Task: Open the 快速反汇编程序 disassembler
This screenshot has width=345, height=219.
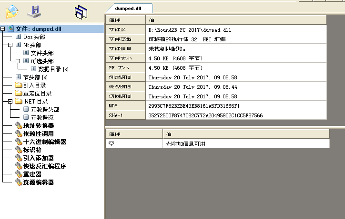Action: click(45, 166)
